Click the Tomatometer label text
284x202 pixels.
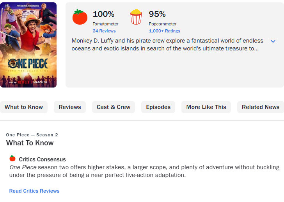pyautogui.click(x=105, y=24)
